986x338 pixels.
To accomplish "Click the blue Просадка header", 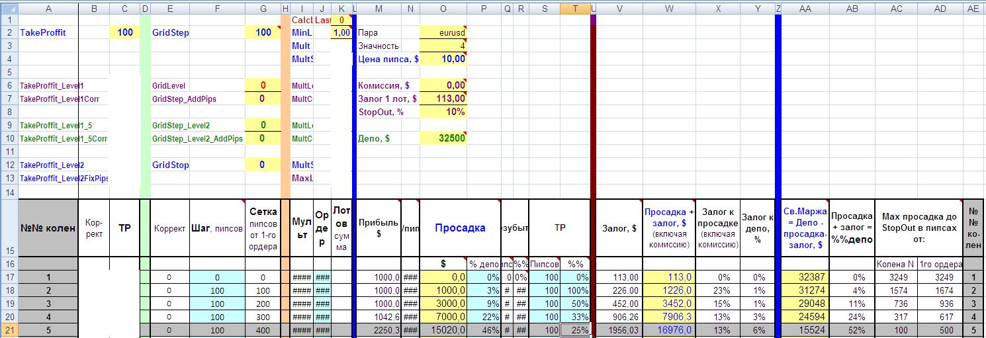I will [460, 228].
